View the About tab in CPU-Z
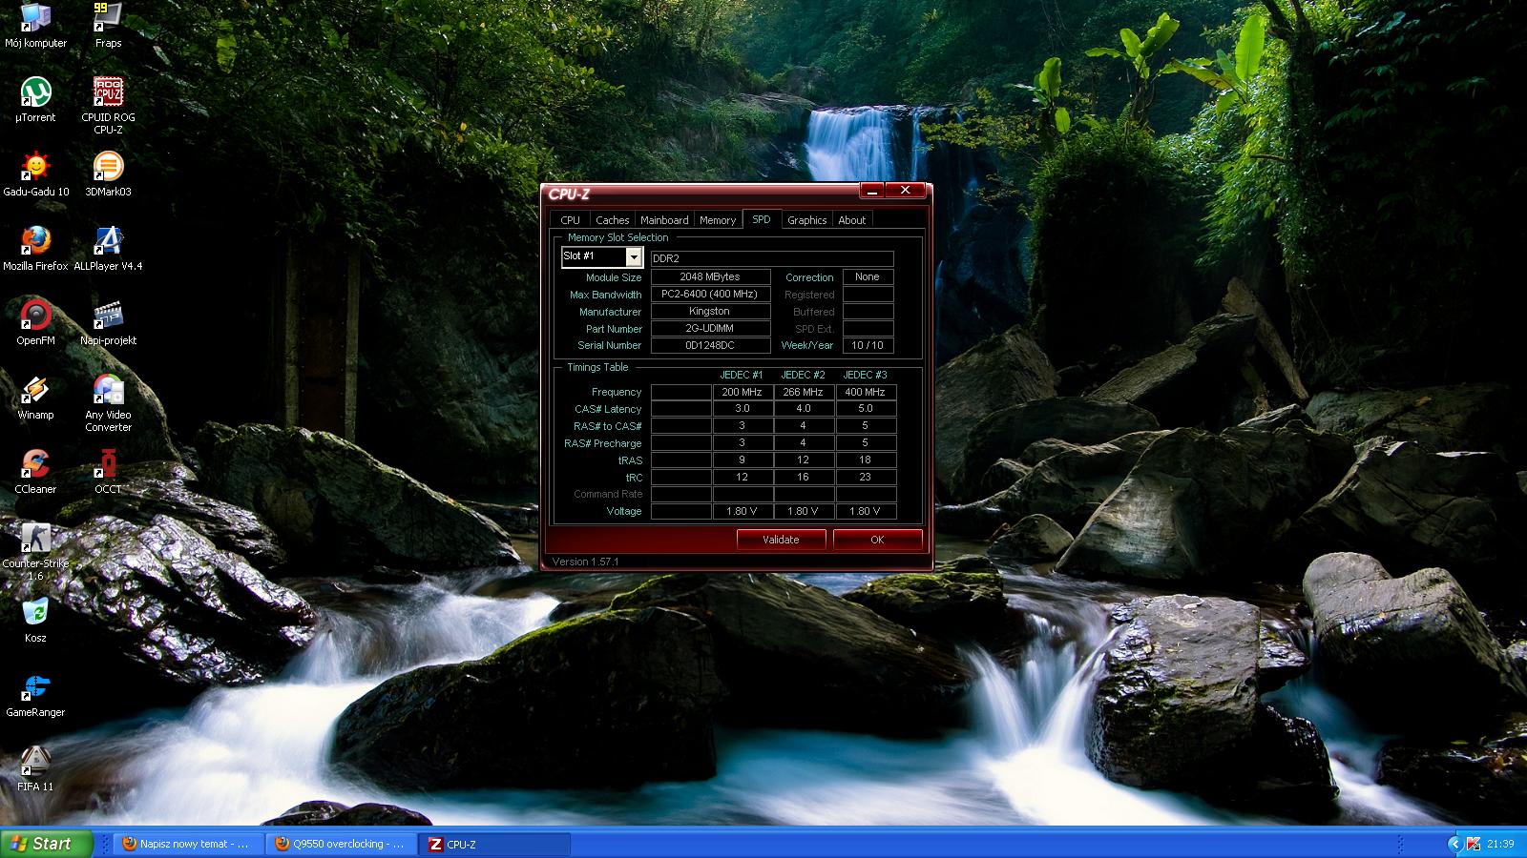 click(x=852, y=220)
